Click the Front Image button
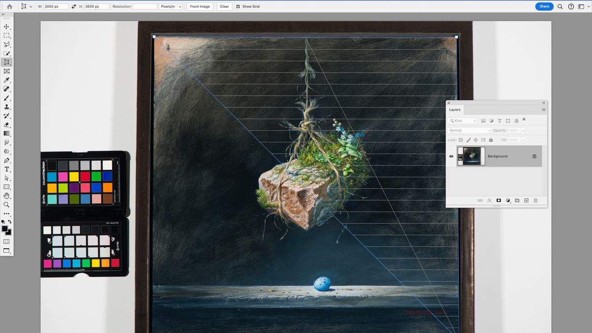This screenshot has width=592, height=333. pyautogui.click(x=200, y=6)
